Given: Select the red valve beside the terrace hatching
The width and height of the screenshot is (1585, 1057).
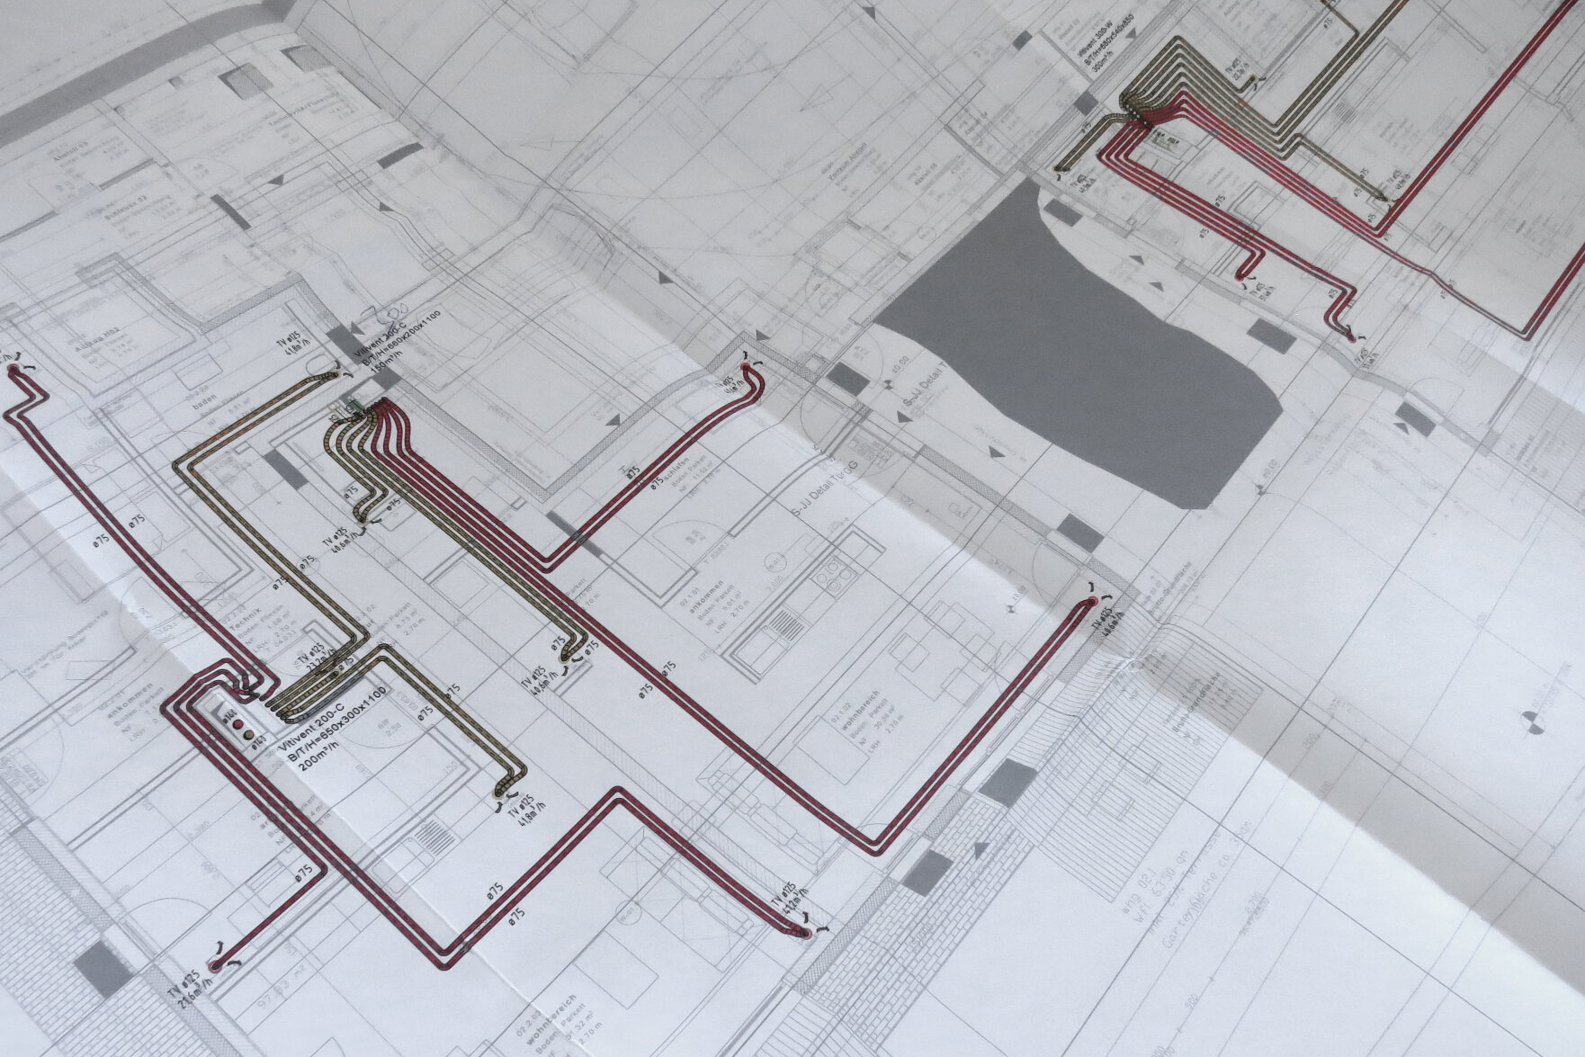Looking at the screenshot, I should [x=1091, y=601].
